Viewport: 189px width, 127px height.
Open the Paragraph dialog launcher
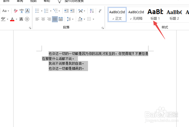tap(103, 28)
